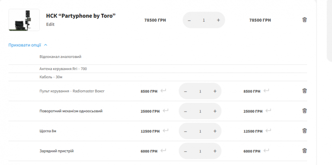Open the НСК Partyphone by Toro title
Image resolution: width=332 pixels, height=165 pixels.
(x=81, y=16)
